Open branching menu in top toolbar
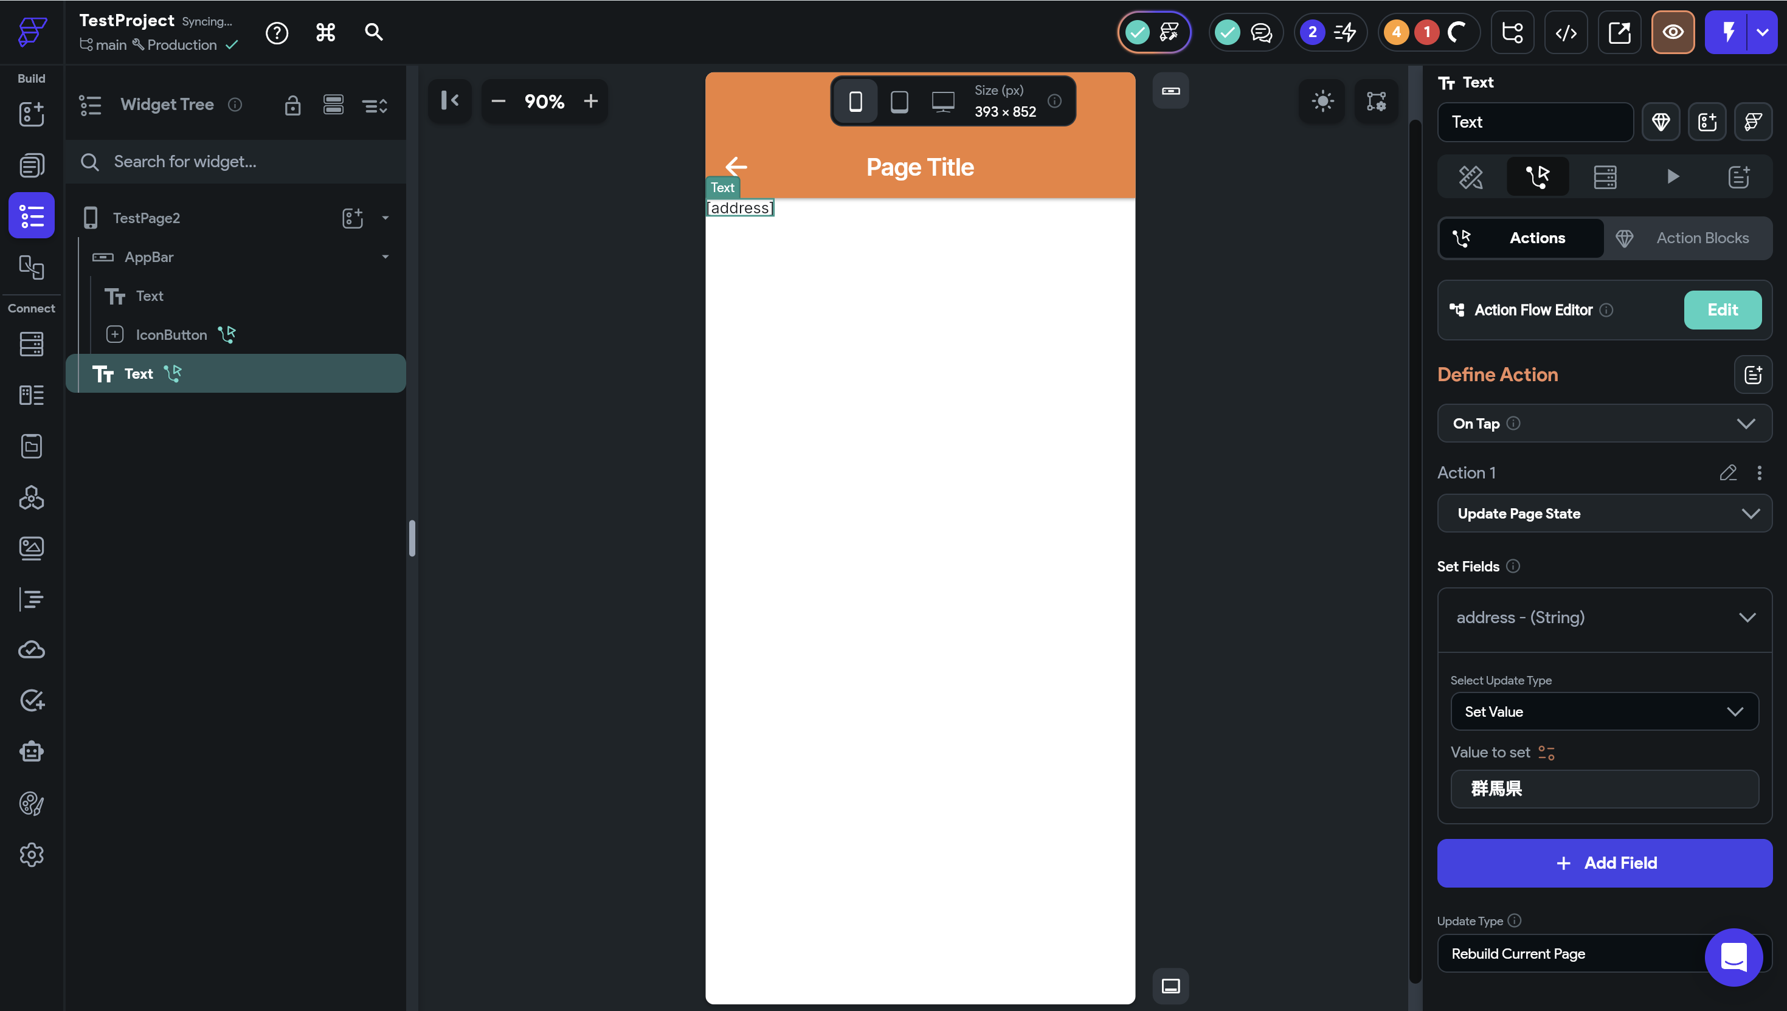Screen dimensions: 1787x1011 coord(1512,32)
